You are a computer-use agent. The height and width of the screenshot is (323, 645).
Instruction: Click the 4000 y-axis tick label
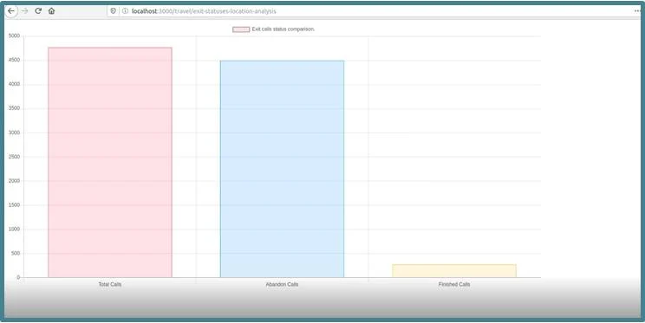point(14,84)
